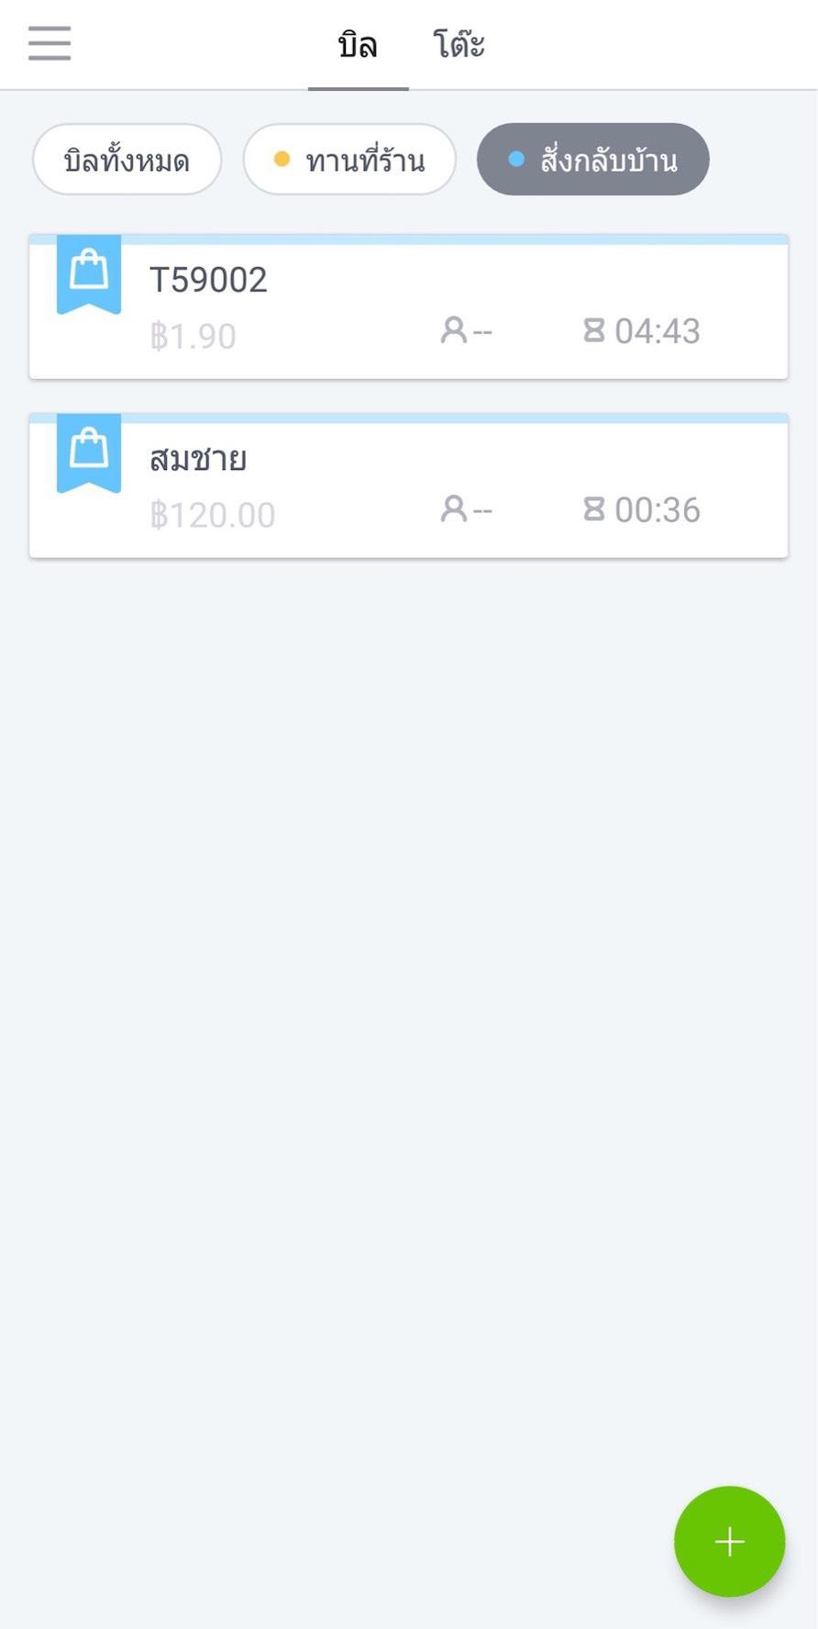Screen dimensions: 818x1629
Task: Toggle the สั่งกลับบ้าน takeaway filter
Action: 593,160
